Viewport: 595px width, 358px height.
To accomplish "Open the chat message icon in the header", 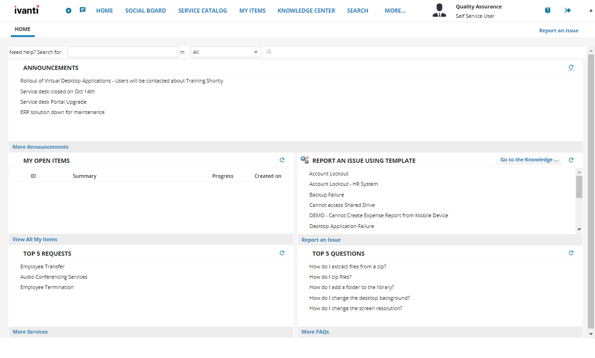I will pos(83,9).
